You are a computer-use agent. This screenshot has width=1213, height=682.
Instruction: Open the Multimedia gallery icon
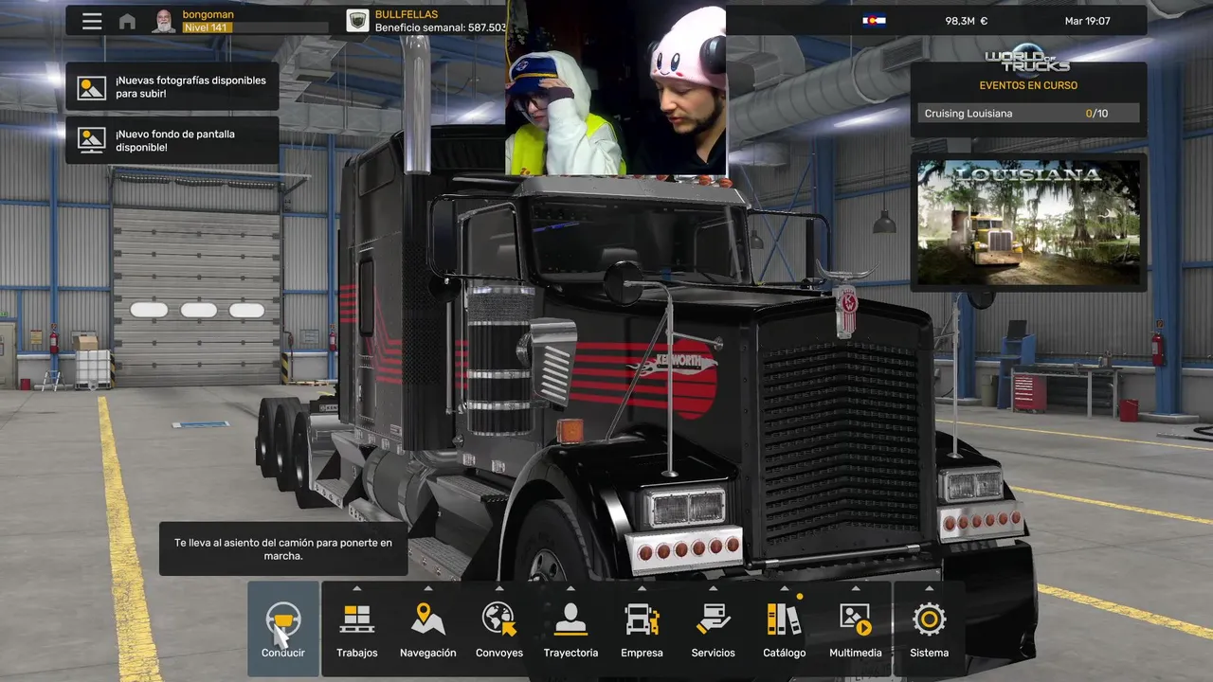pos(855,619)
